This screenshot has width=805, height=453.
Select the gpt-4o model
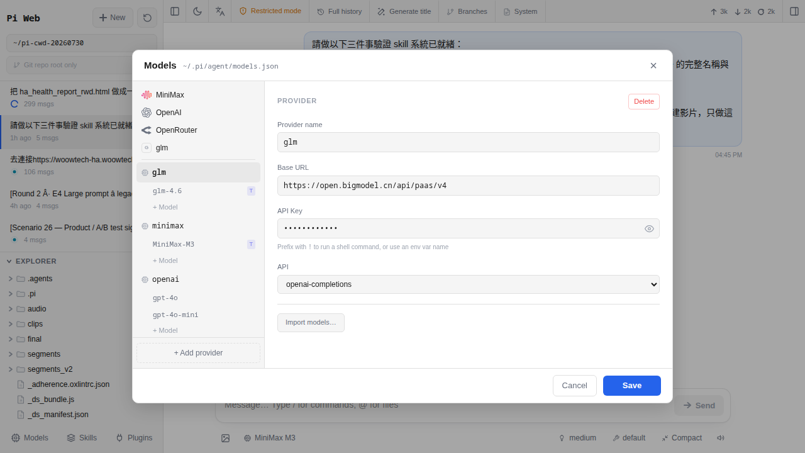click(x=198, y=298)
